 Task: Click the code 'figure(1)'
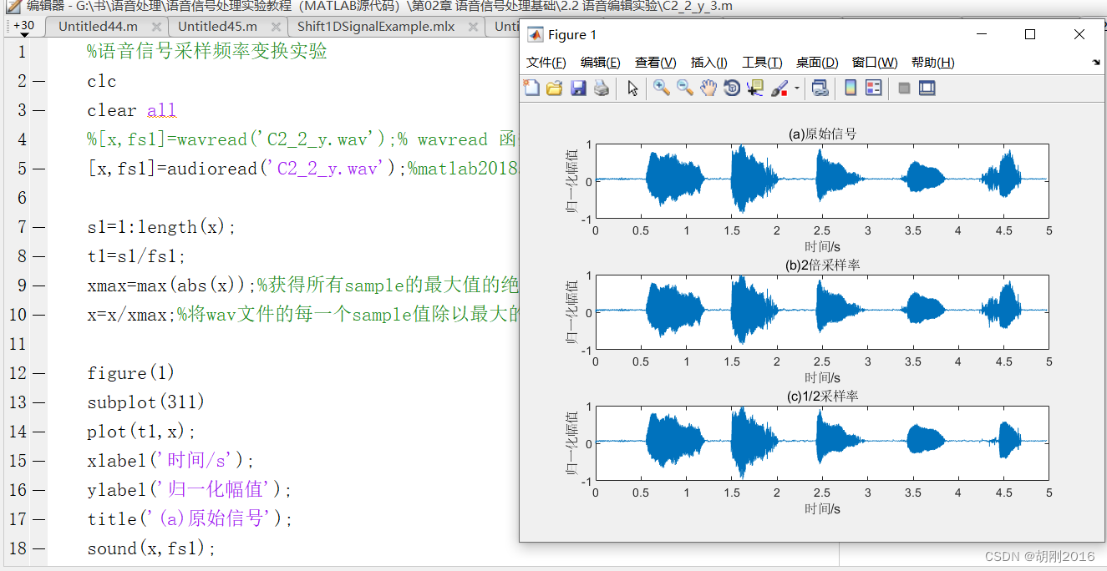coord(131,373)
